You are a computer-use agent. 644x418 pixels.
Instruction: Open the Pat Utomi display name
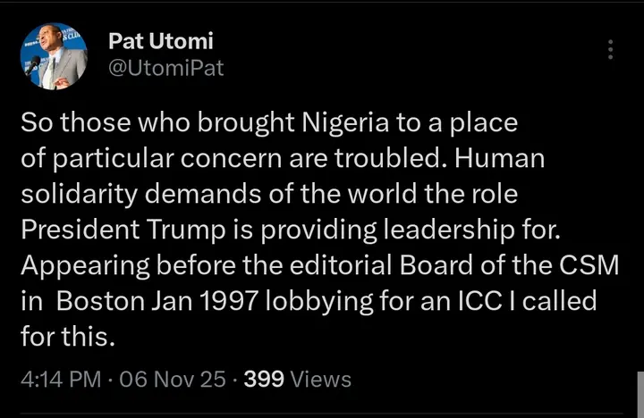coord(160,41)
